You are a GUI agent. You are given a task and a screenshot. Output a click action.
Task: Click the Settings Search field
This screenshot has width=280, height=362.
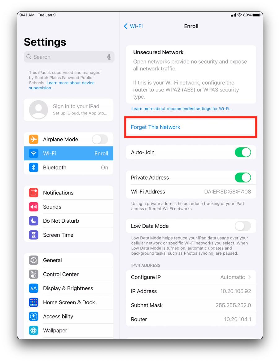(x=69, y=57)
